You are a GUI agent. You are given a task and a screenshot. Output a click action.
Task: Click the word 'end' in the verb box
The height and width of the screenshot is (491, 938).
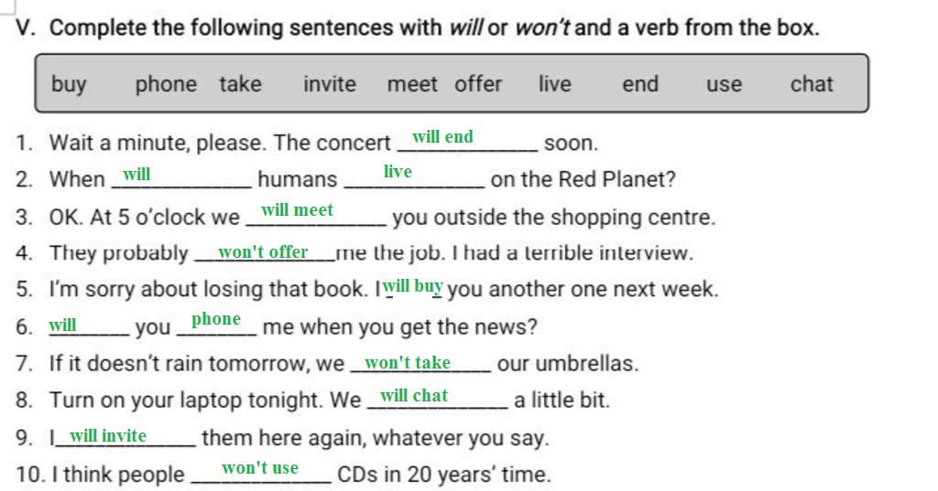640,85
